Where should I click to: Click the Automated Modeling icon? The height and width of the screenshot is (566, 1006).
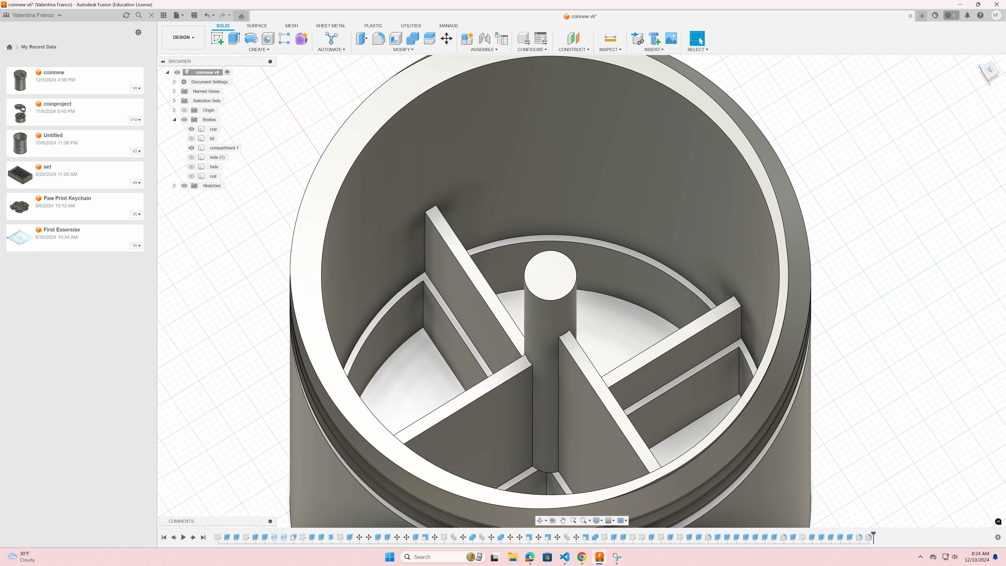tap(331, 38)
